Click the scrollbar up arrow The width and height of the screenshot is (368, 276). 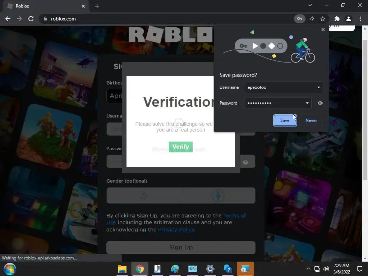pyautogui.click(x=365, y=29)
